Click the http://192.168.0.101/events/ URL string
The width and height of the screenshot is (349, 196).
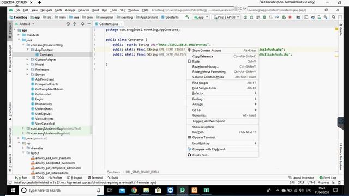click(x=184, y=45)
